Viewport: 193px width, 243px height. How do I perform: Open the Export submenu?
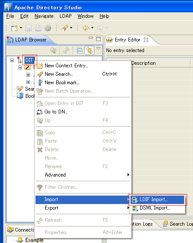coord(83,208)
